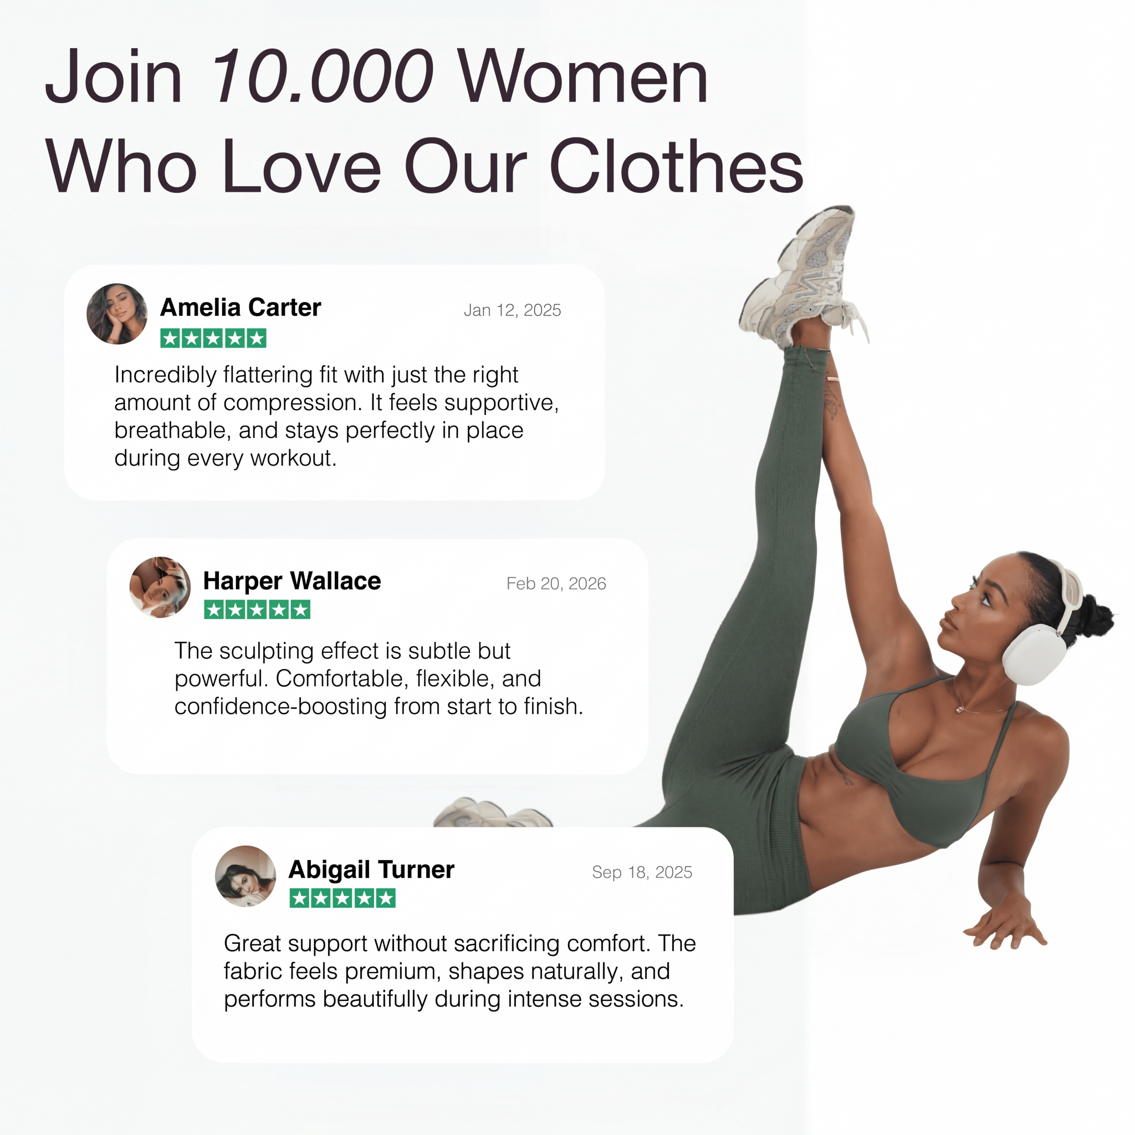Click the Sep 18, 2025 review date
This screenshot has height=1135, width=1135.
coord(642,872)
